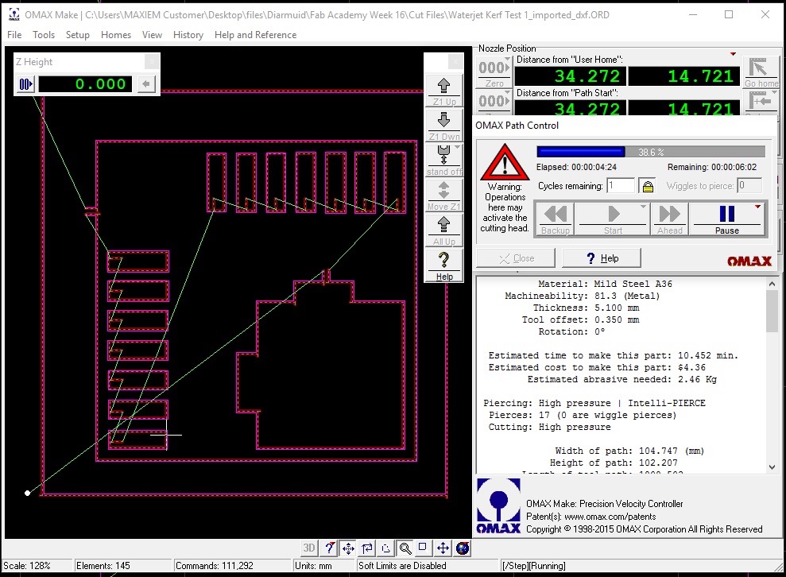Screen dimensions: 786x577
Task: Click the OMAX Make title bar icon
Action: [14, 14]
